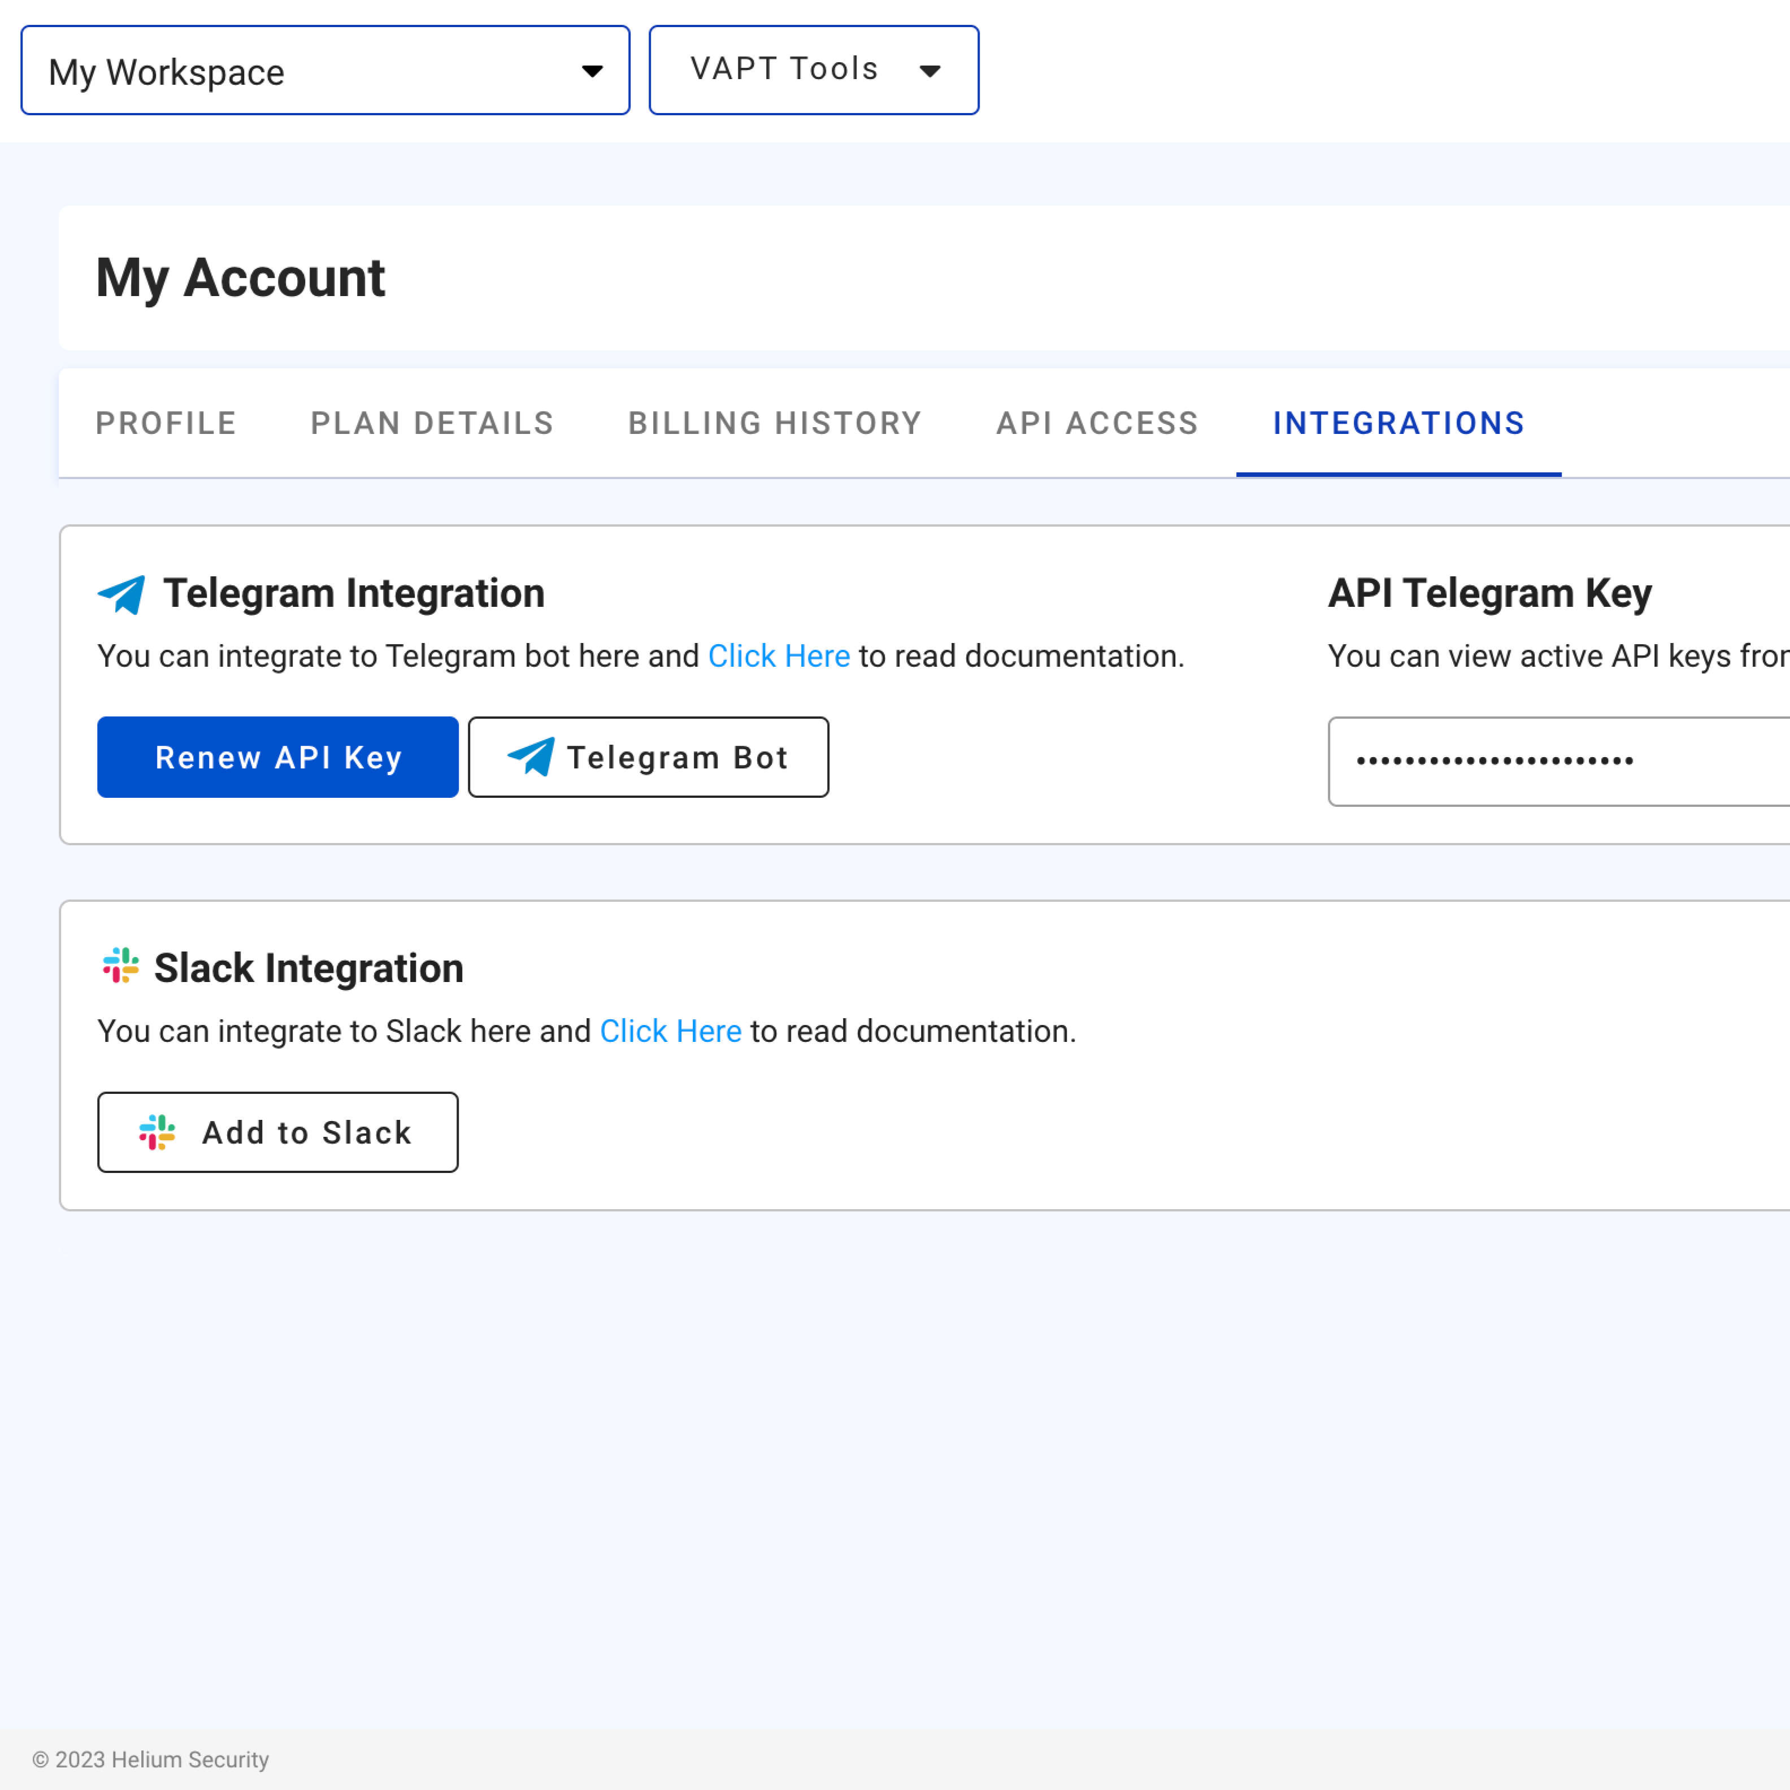Switch to the Profile tab
The width and height of the screenshot is (1790, 1790).
166,423
